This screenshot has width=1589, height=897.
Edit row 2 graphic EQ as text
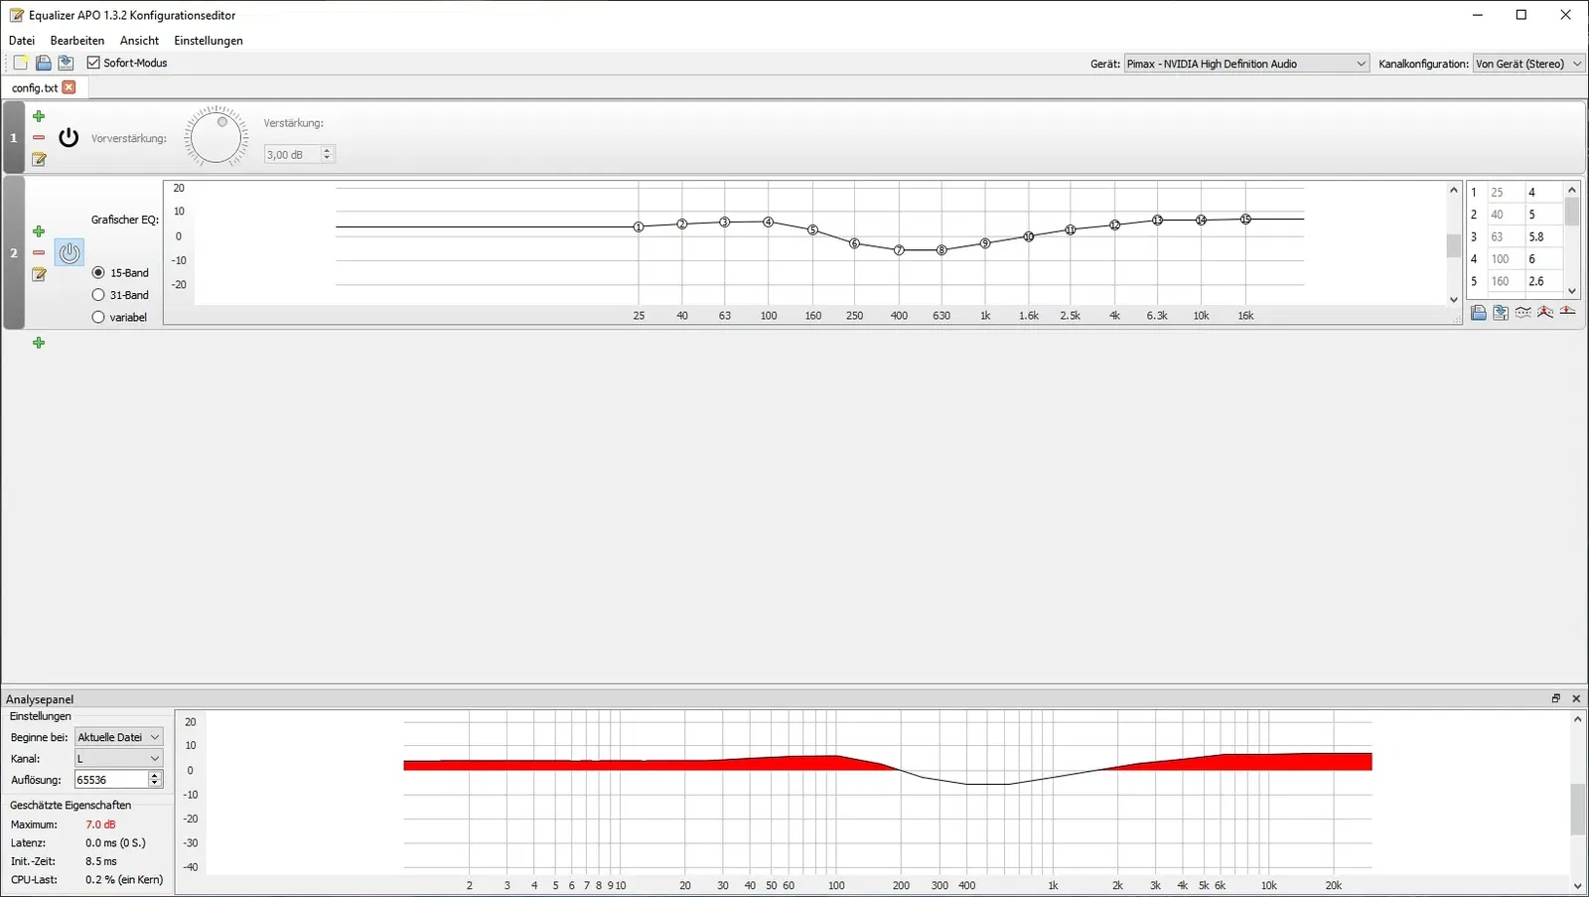click(x=39, y=274)
